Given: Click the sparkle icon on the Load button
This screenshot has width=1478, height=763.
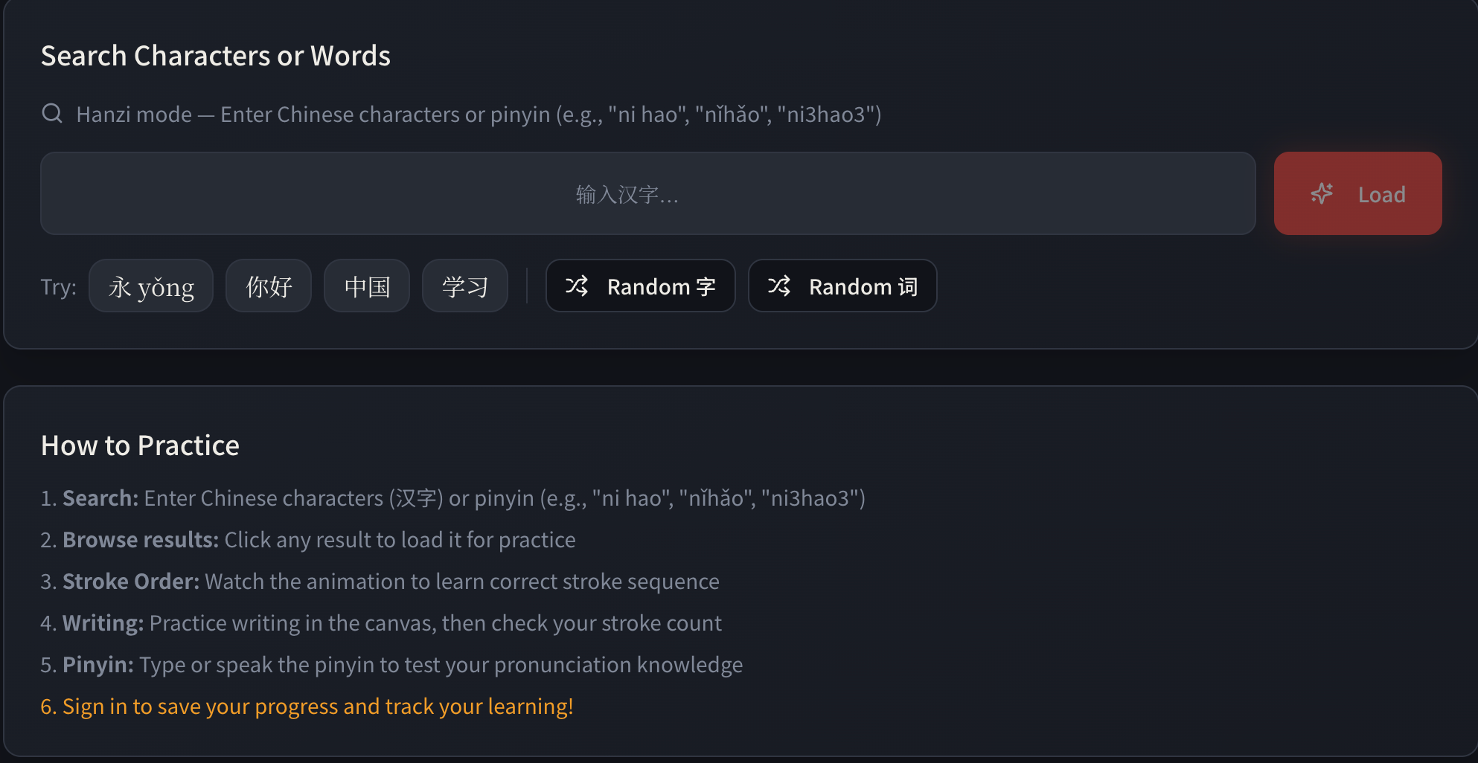Looking at the screenshot, I should click(1320, 193).
